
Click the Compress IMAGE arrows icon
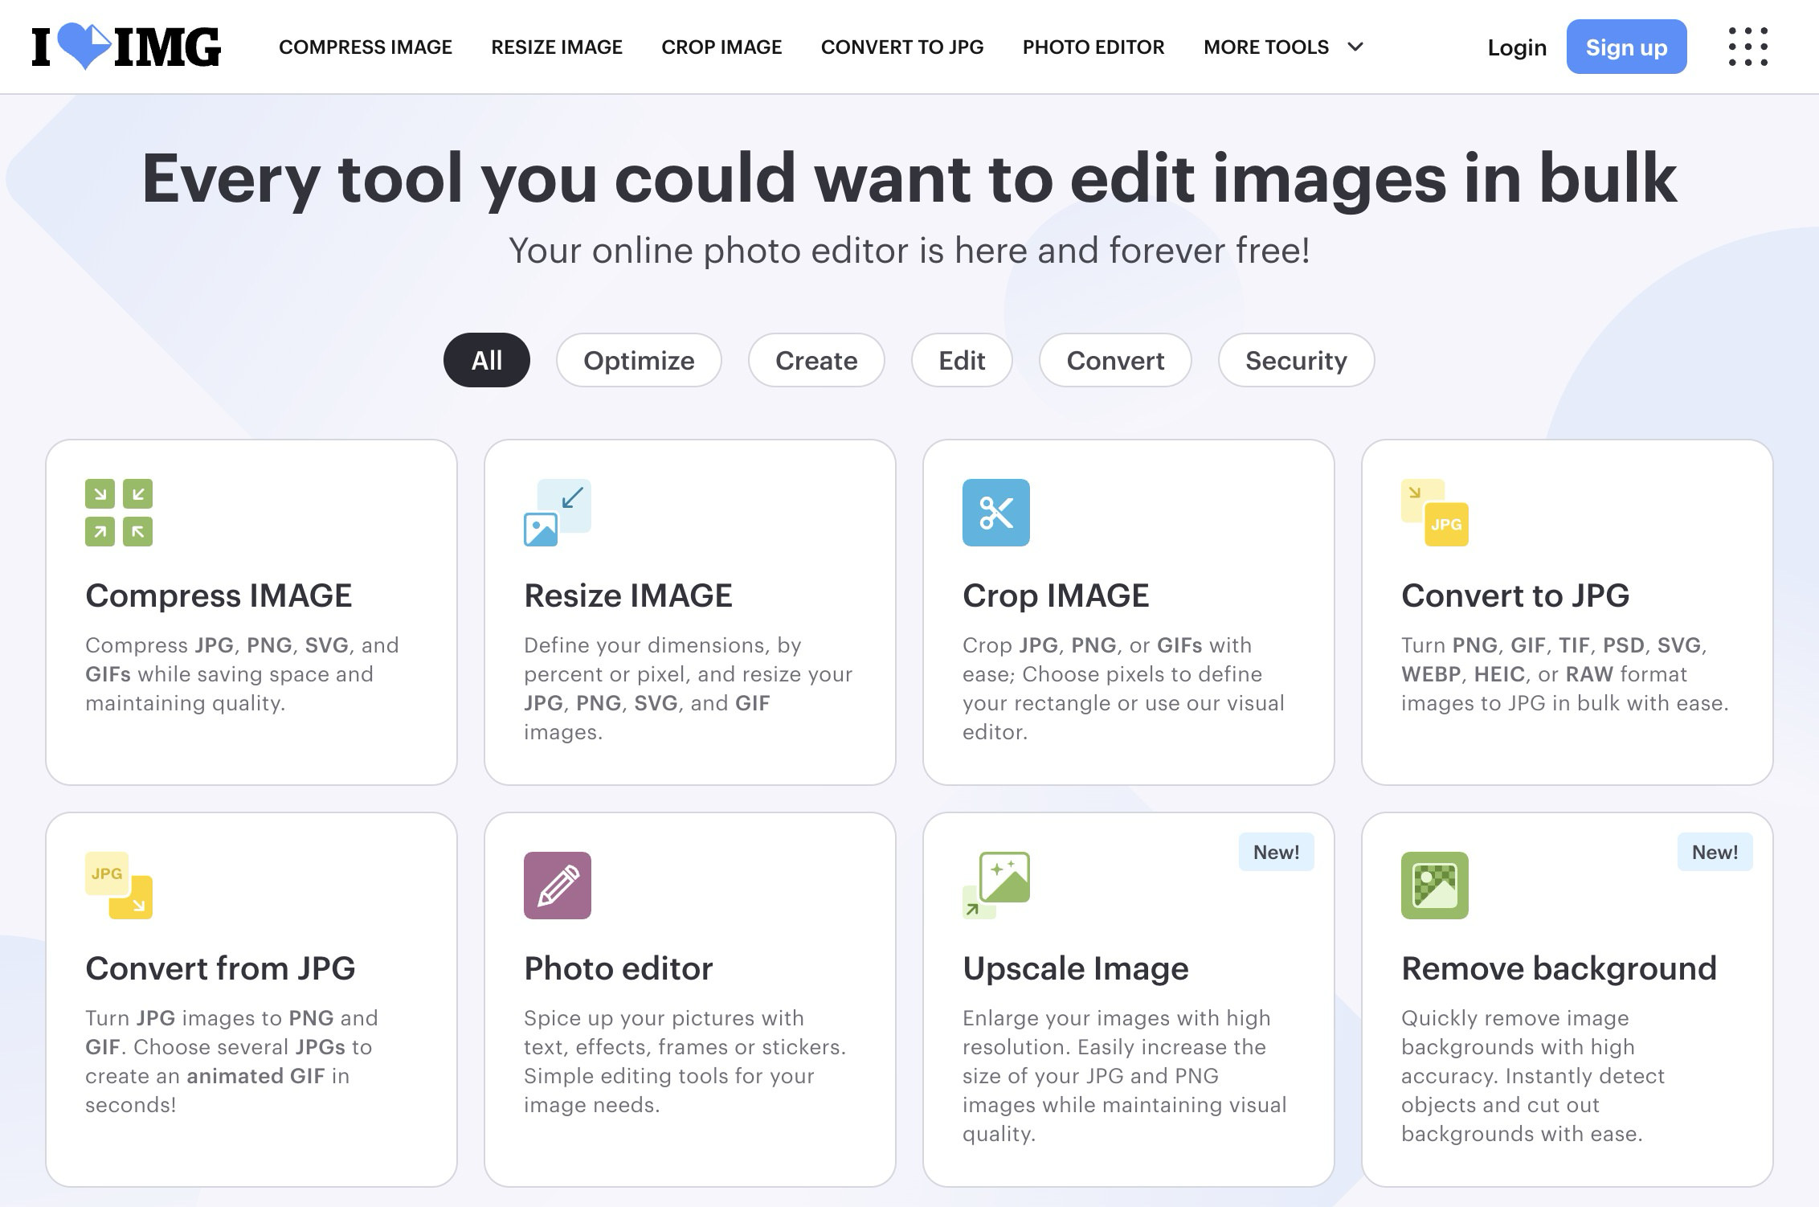[x=119, y=513]
